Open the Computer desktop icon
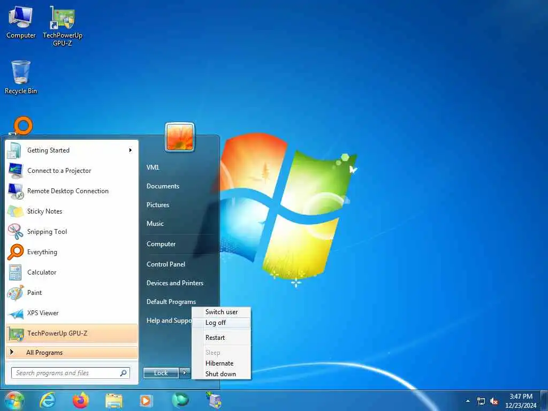The height and width of the screenshot is (411, 548). coord(21,21)
